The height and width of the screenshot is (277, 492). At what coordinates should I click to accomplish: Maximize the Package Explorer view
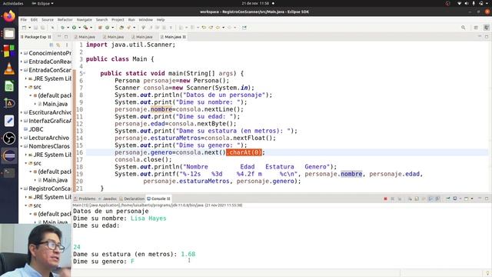tap(66, 37)
